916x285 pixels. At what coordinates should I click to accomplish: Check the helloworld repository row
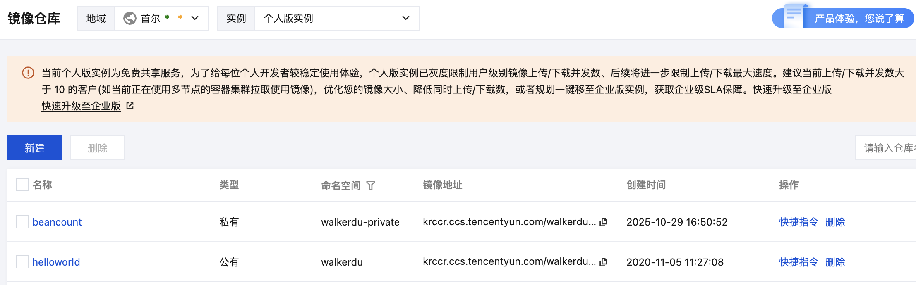pos(22,262)
